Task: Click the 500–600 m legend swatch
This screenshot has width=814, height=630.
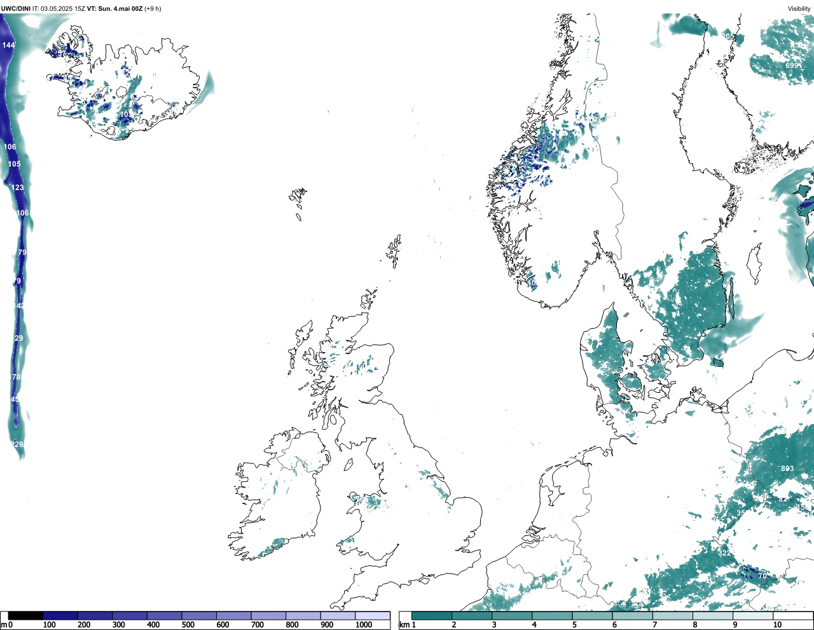Action: pyautogui.click(x=199, y=616)
